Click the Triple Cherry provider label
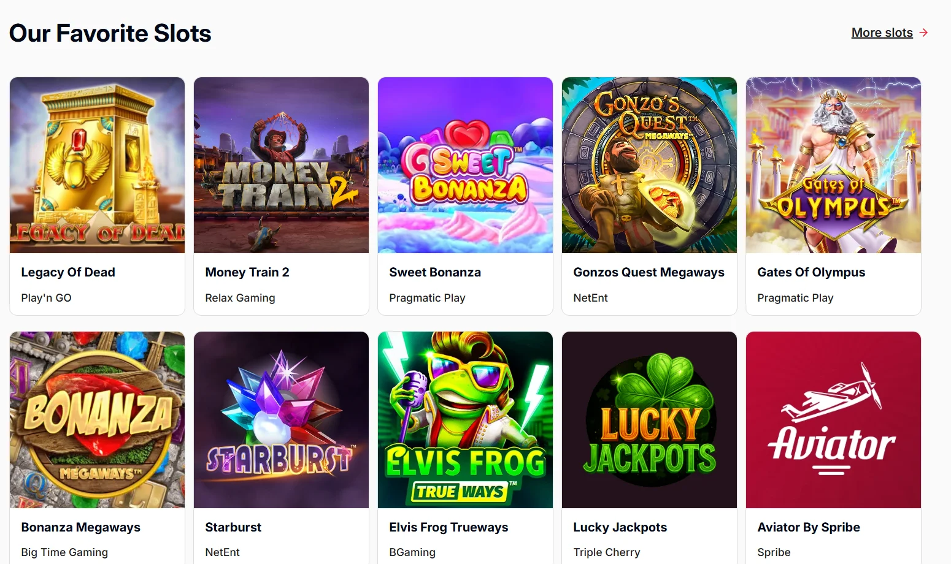 point(606,552)
